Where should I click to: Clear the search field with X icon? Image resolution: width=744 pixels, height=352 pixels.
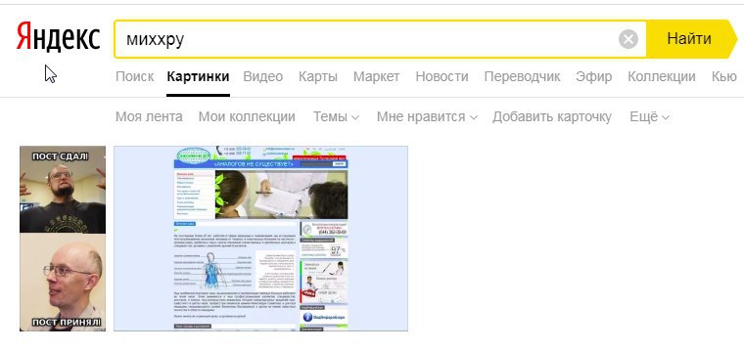pos(628,39)
